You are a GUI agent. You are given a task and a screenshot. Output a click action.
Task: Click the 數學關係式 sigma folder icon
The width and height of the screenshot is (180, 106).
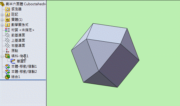[x=7, y=25]
